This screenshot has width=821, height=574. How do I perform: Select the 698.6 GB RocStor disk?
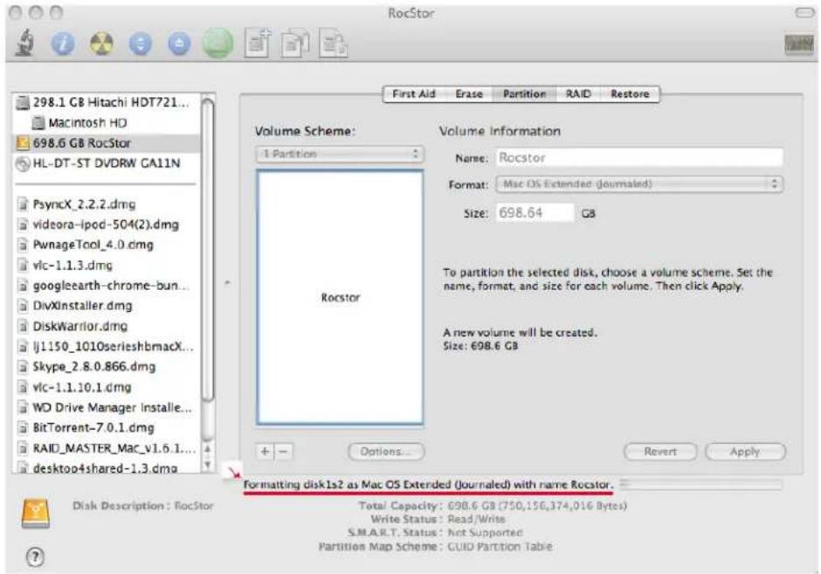click(107, 143)
